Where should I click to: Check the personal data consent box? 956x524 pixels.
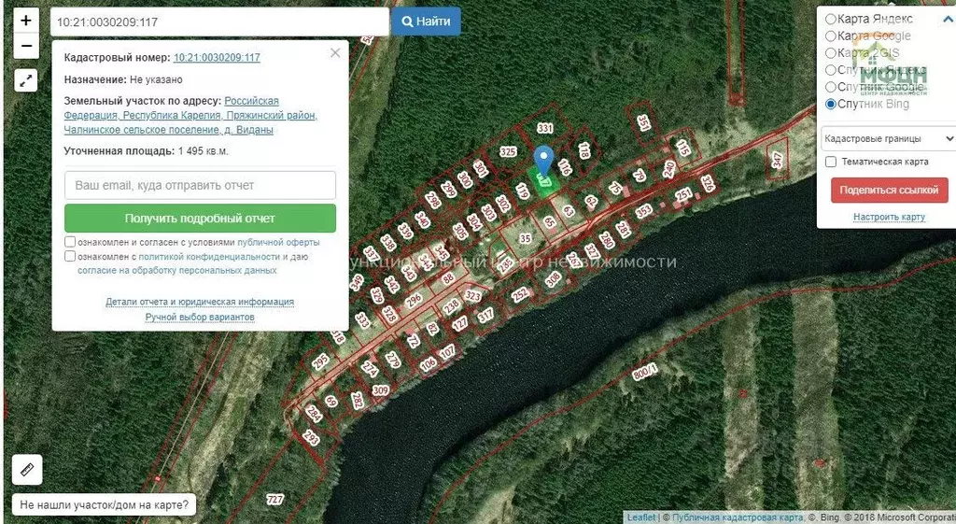click(70, 256)
